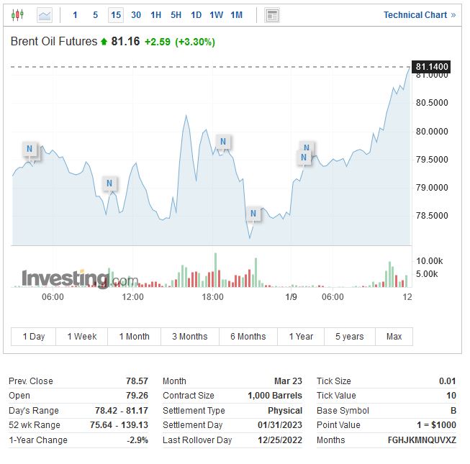Switch to the 3 Months range tab
Viewport: 470px width, 464px height.
189,336
